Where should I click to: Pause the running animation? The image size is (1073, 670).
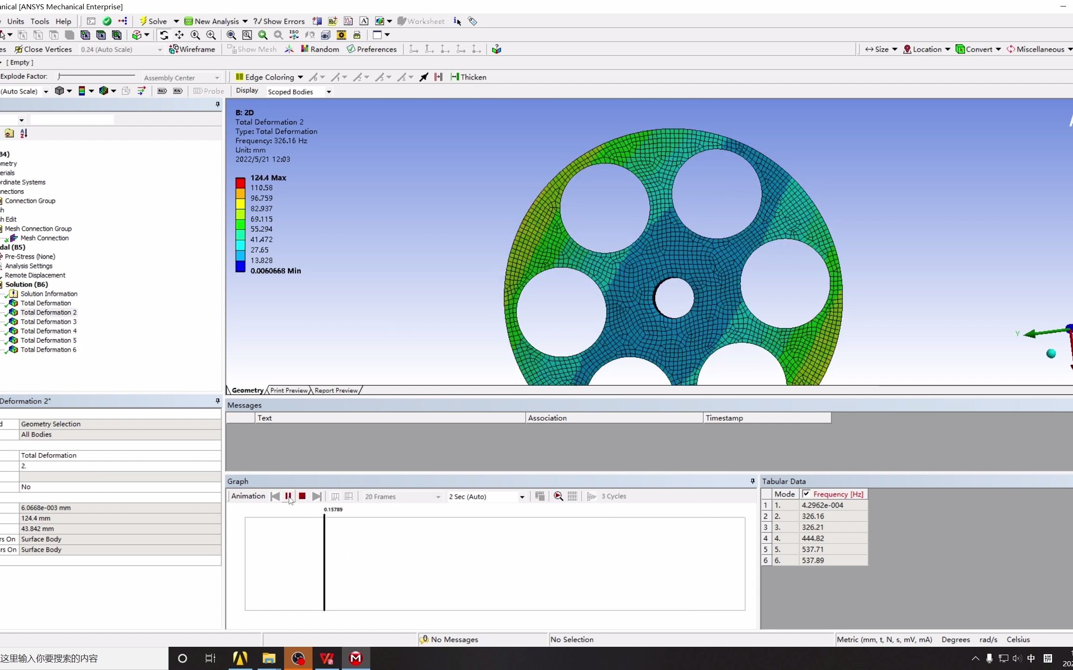(x=288, y=496)
